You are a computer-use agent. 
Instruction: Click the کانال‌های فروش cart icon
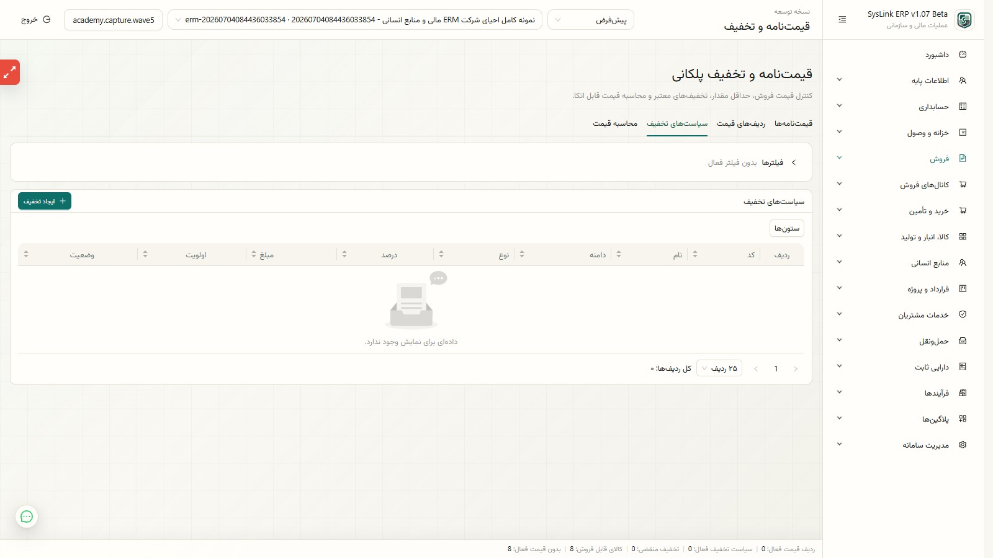click(963, 185)
